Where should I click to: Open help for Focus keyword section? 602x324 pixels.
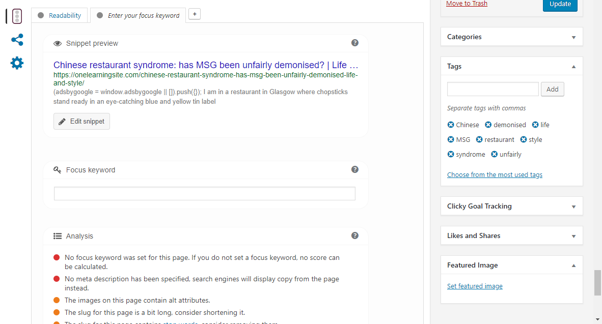(355, 169)
